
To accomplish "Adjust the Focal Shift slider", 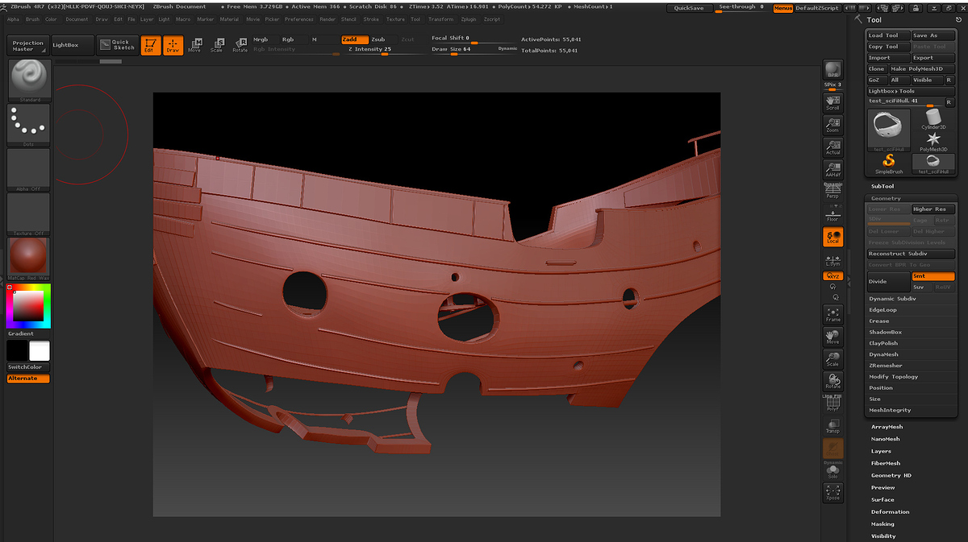I will pyautogui.click(x=471, y=39).
